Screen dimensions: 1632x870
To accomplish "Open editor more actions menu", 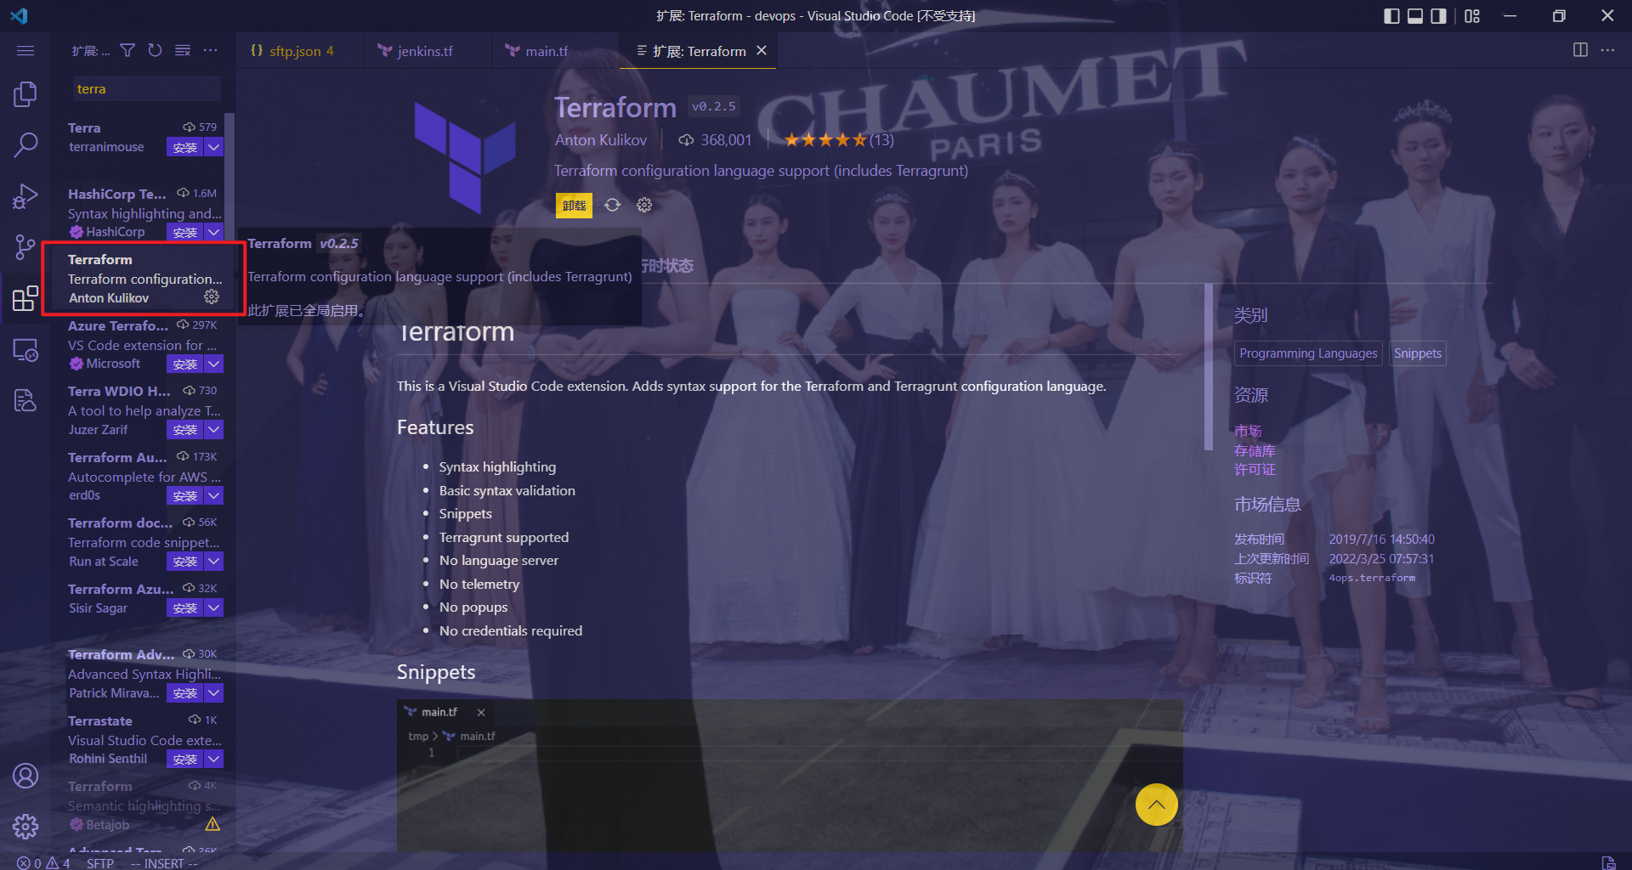I will click(x=1607, y=50).
